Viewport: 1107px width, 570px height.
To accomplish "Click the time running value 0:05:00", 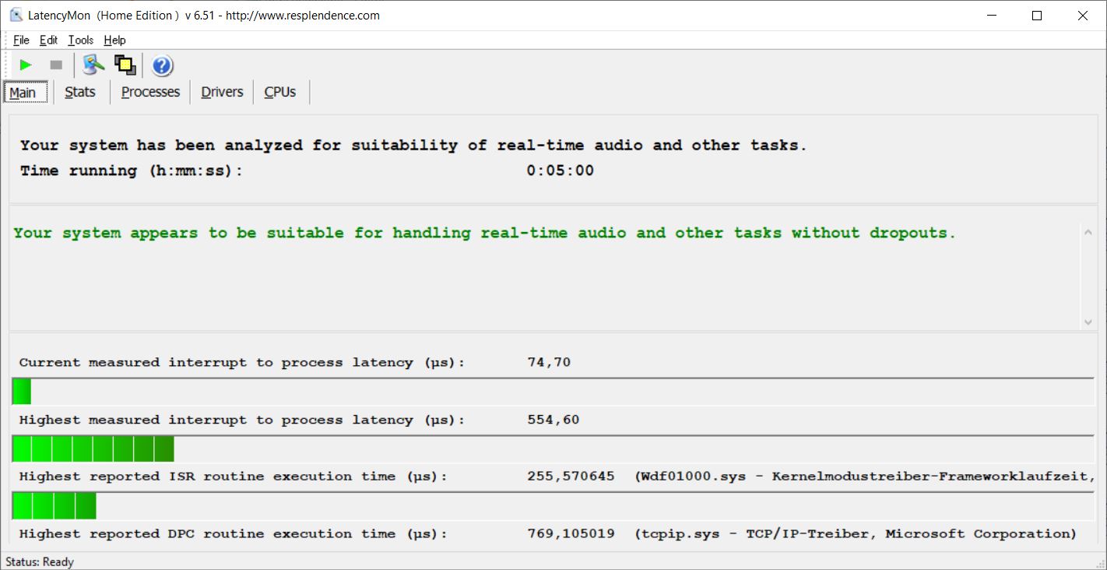I will [560, 171].
